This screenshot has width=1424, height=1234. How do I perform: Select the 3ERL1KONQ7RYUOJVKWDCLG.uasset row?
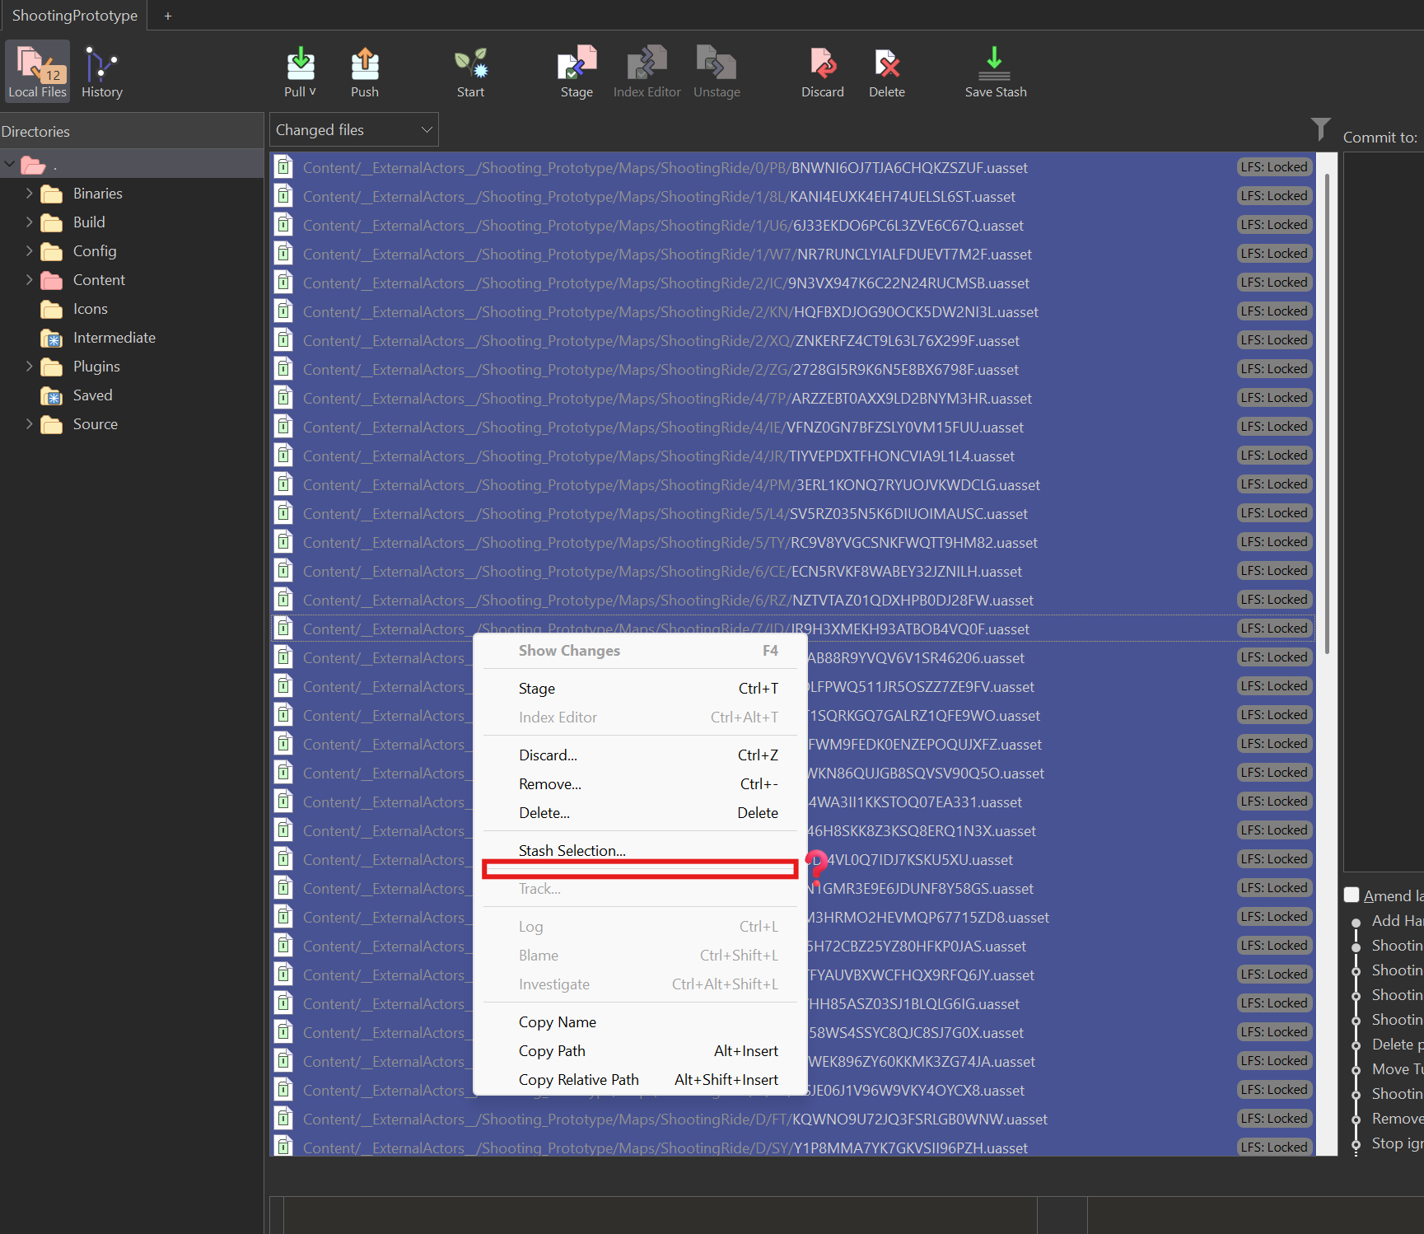tap(792, 484)
